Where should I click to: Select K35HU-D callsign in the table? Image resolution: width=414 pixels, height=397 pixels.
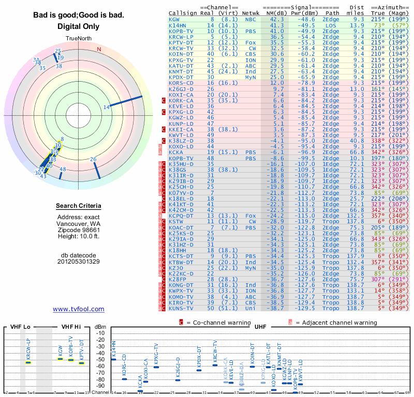click(181, 164)
